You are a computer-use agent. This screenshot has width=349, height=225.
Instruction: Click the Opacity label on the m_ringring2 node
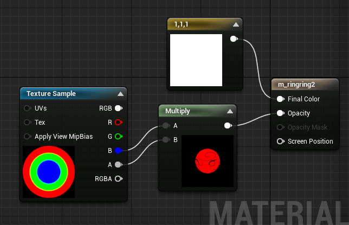[299, 113]
